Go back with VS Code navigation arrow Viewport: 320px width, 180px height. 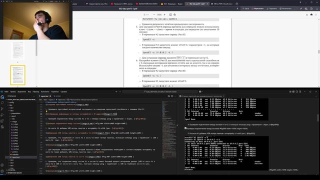pyautogui.click(x=116, y=92)
